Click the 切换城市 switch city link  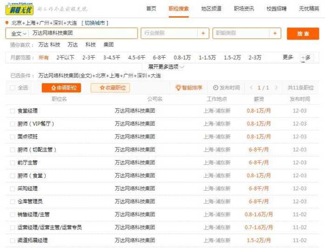click(95, 23)
